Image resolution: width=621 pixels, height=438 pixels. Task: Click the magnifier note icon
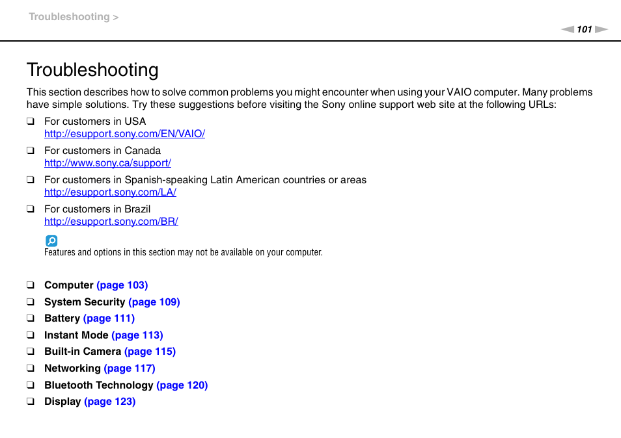[x=51, y=240]
